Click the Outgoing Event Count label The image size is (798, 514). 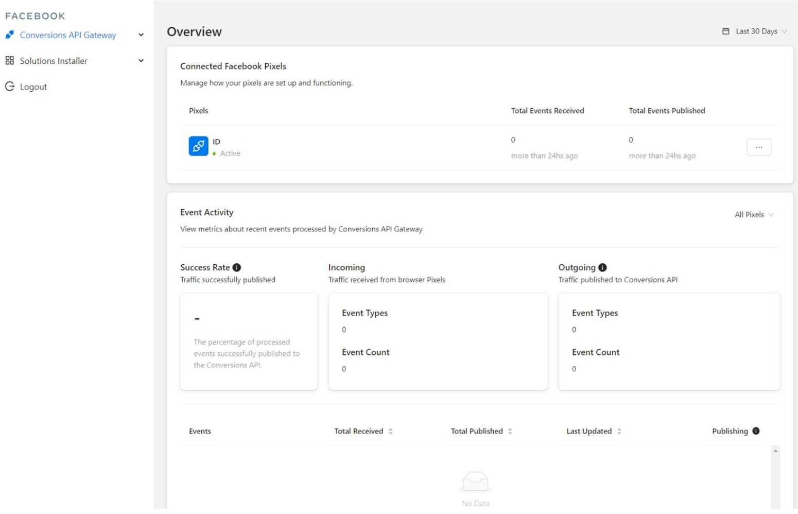pyautogui.click(x=596, y=352)
